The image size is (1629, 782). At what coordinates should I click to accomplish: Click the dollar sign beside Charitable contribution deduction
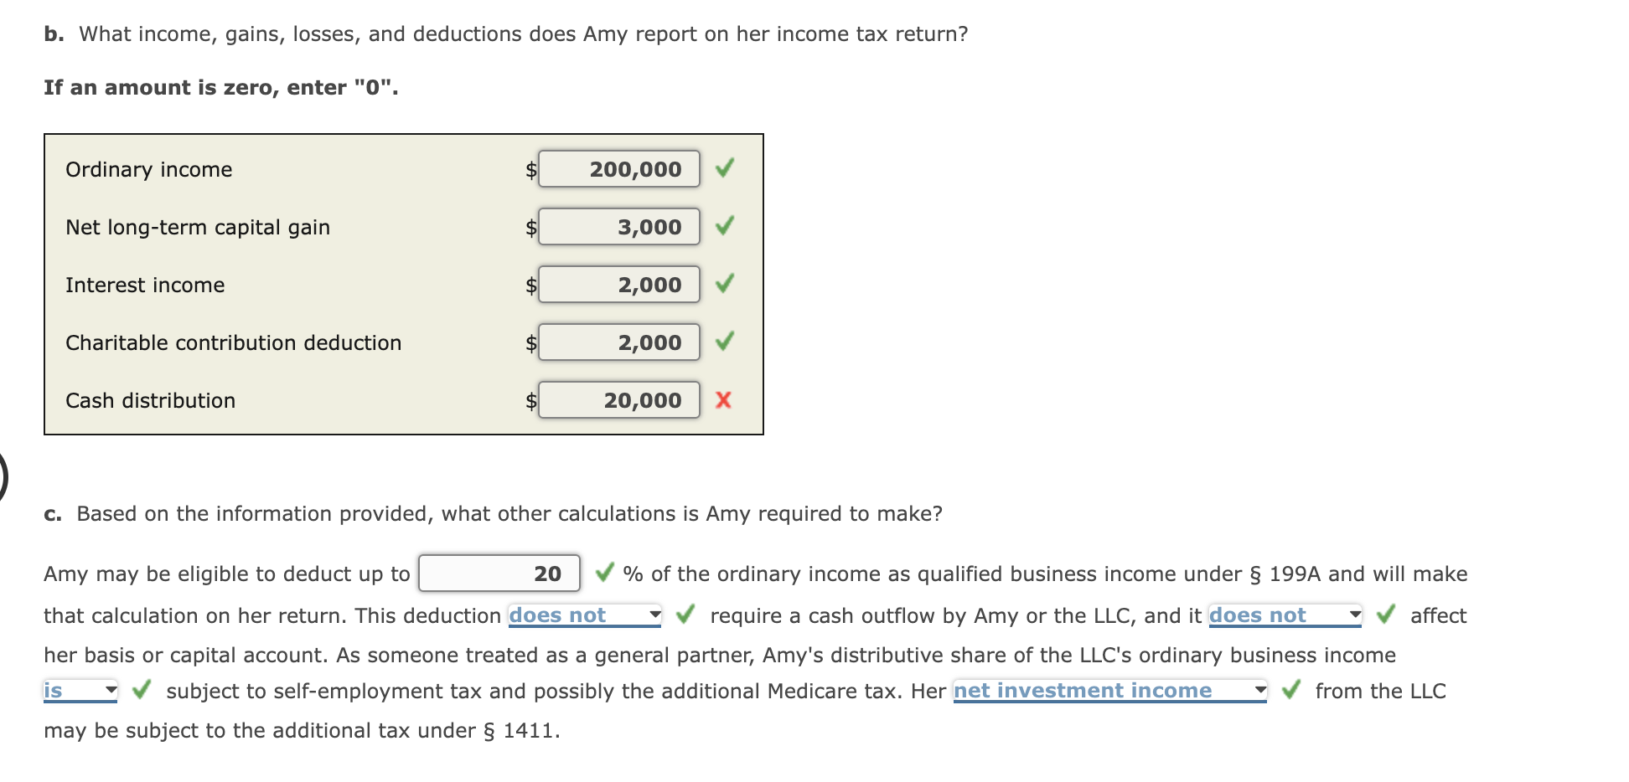(530, 342)
